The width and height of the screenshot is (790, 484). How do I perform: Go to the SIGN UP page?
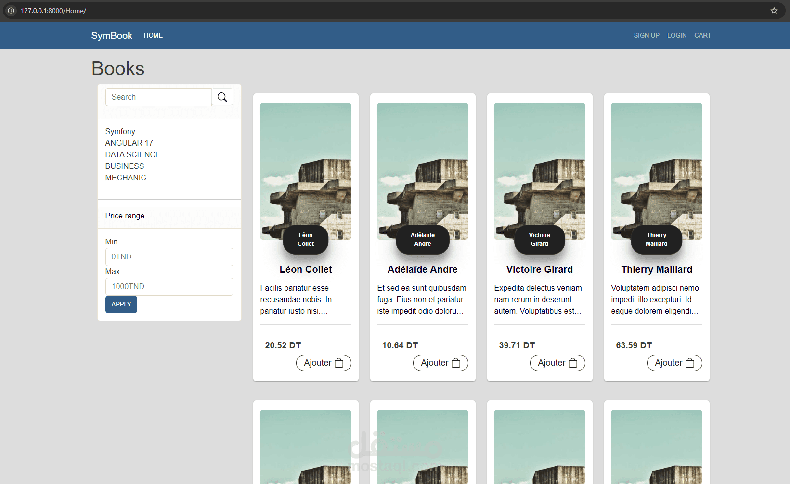[x=647, y=35]
